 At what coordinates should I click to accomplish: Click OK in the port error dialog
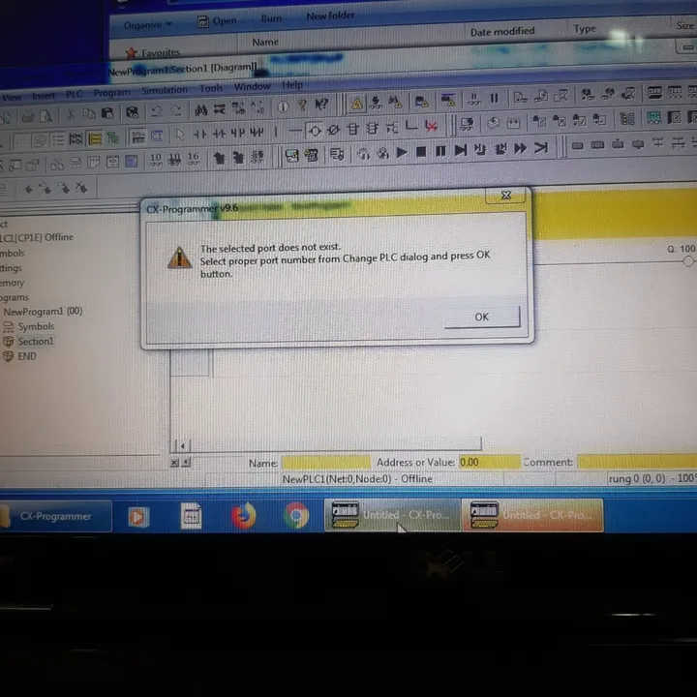(x=482, y=317)
